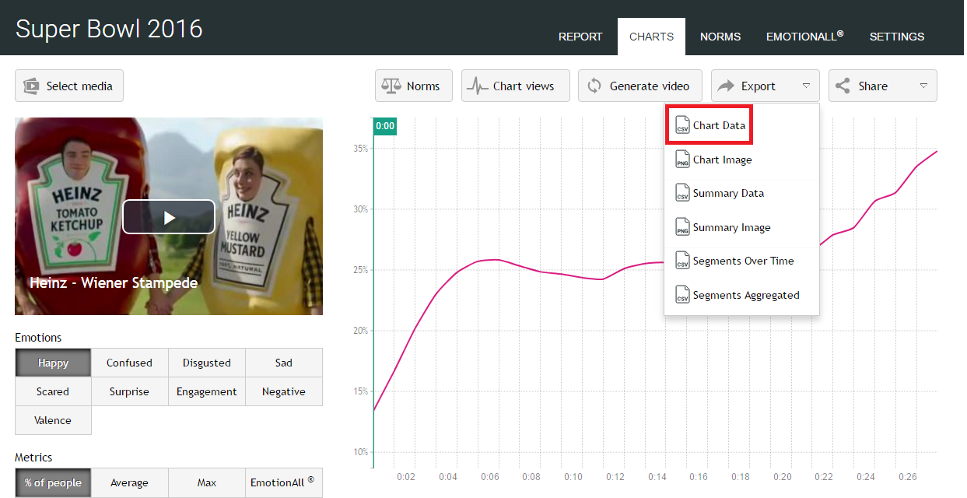Select the Happy emotion
967x498 pixels.
[53, 363]
